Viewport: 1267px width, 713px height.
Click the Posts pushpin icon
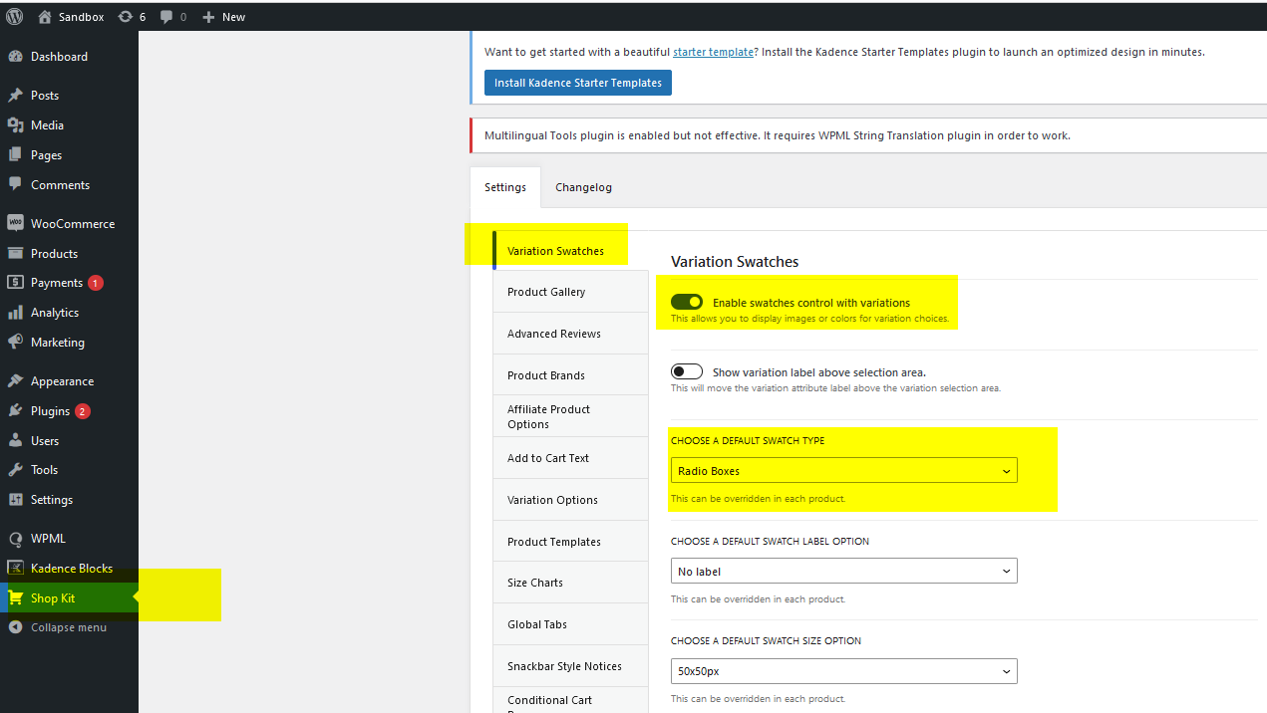(15, 96)
